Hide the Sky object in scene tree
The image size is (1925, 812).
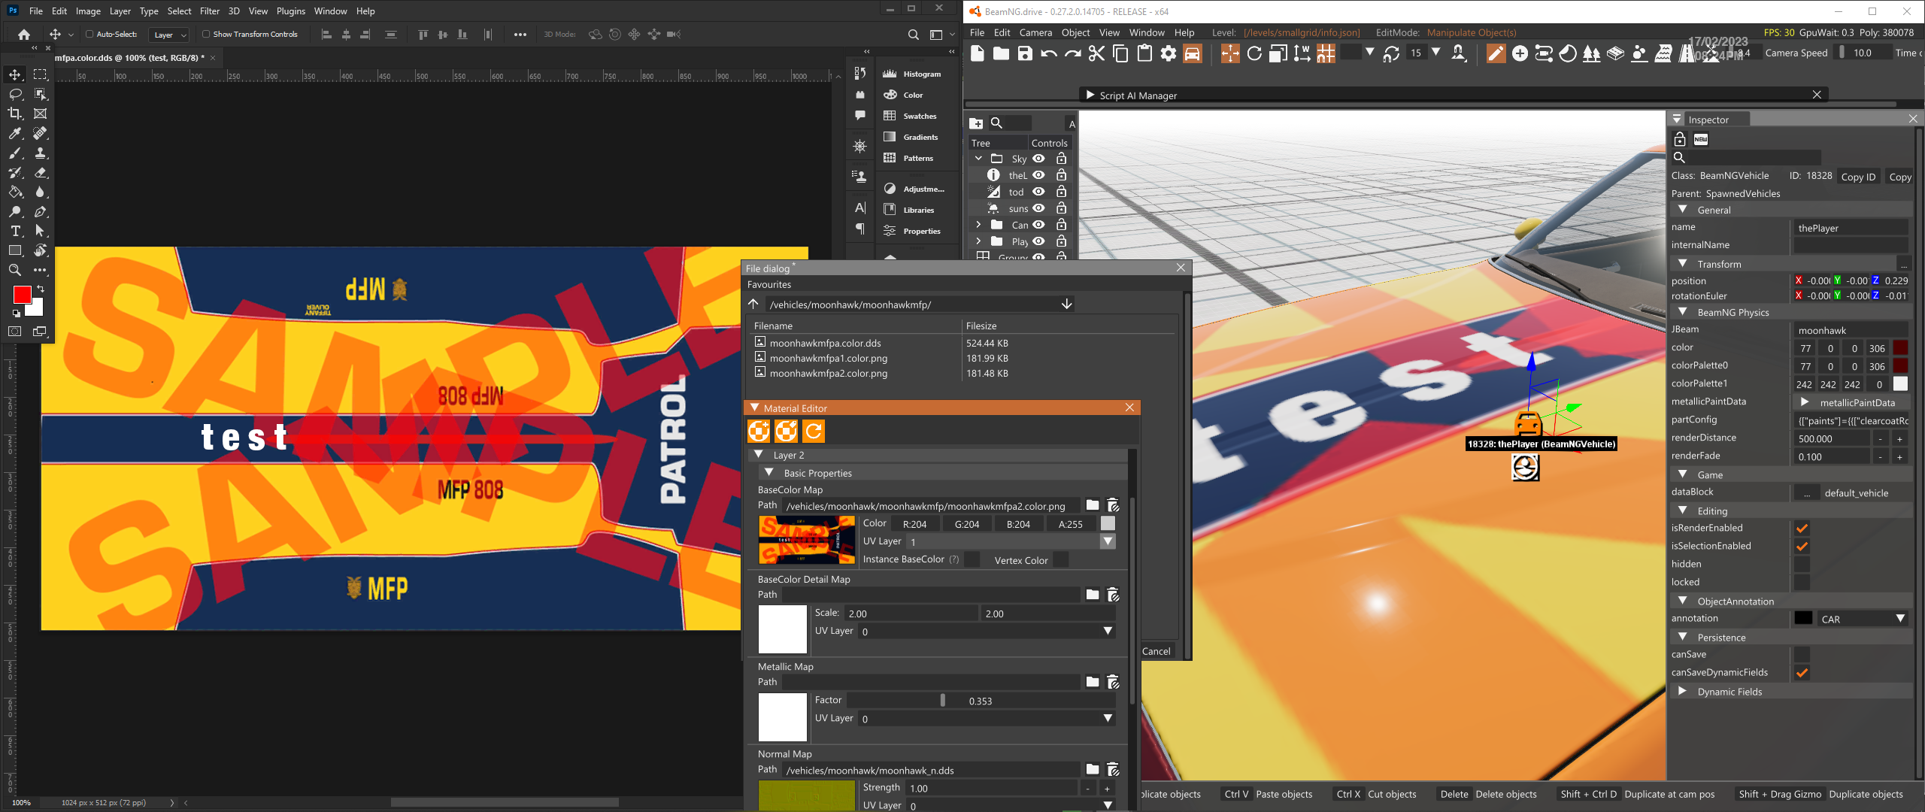tap(1038, 159)
